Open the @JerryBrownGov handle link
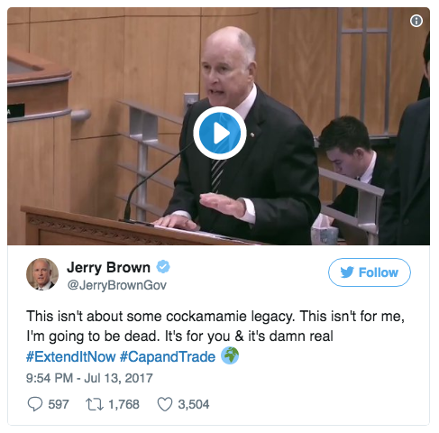439x433 pixels. pyautogui.click(x=116, y=285)
